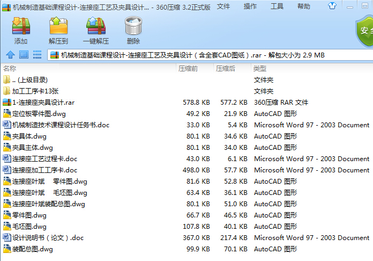Click file name 夹具体.dwg
The height and width of the screenshot is (261, 373).
pyautogui.click(x=29, y=136)
